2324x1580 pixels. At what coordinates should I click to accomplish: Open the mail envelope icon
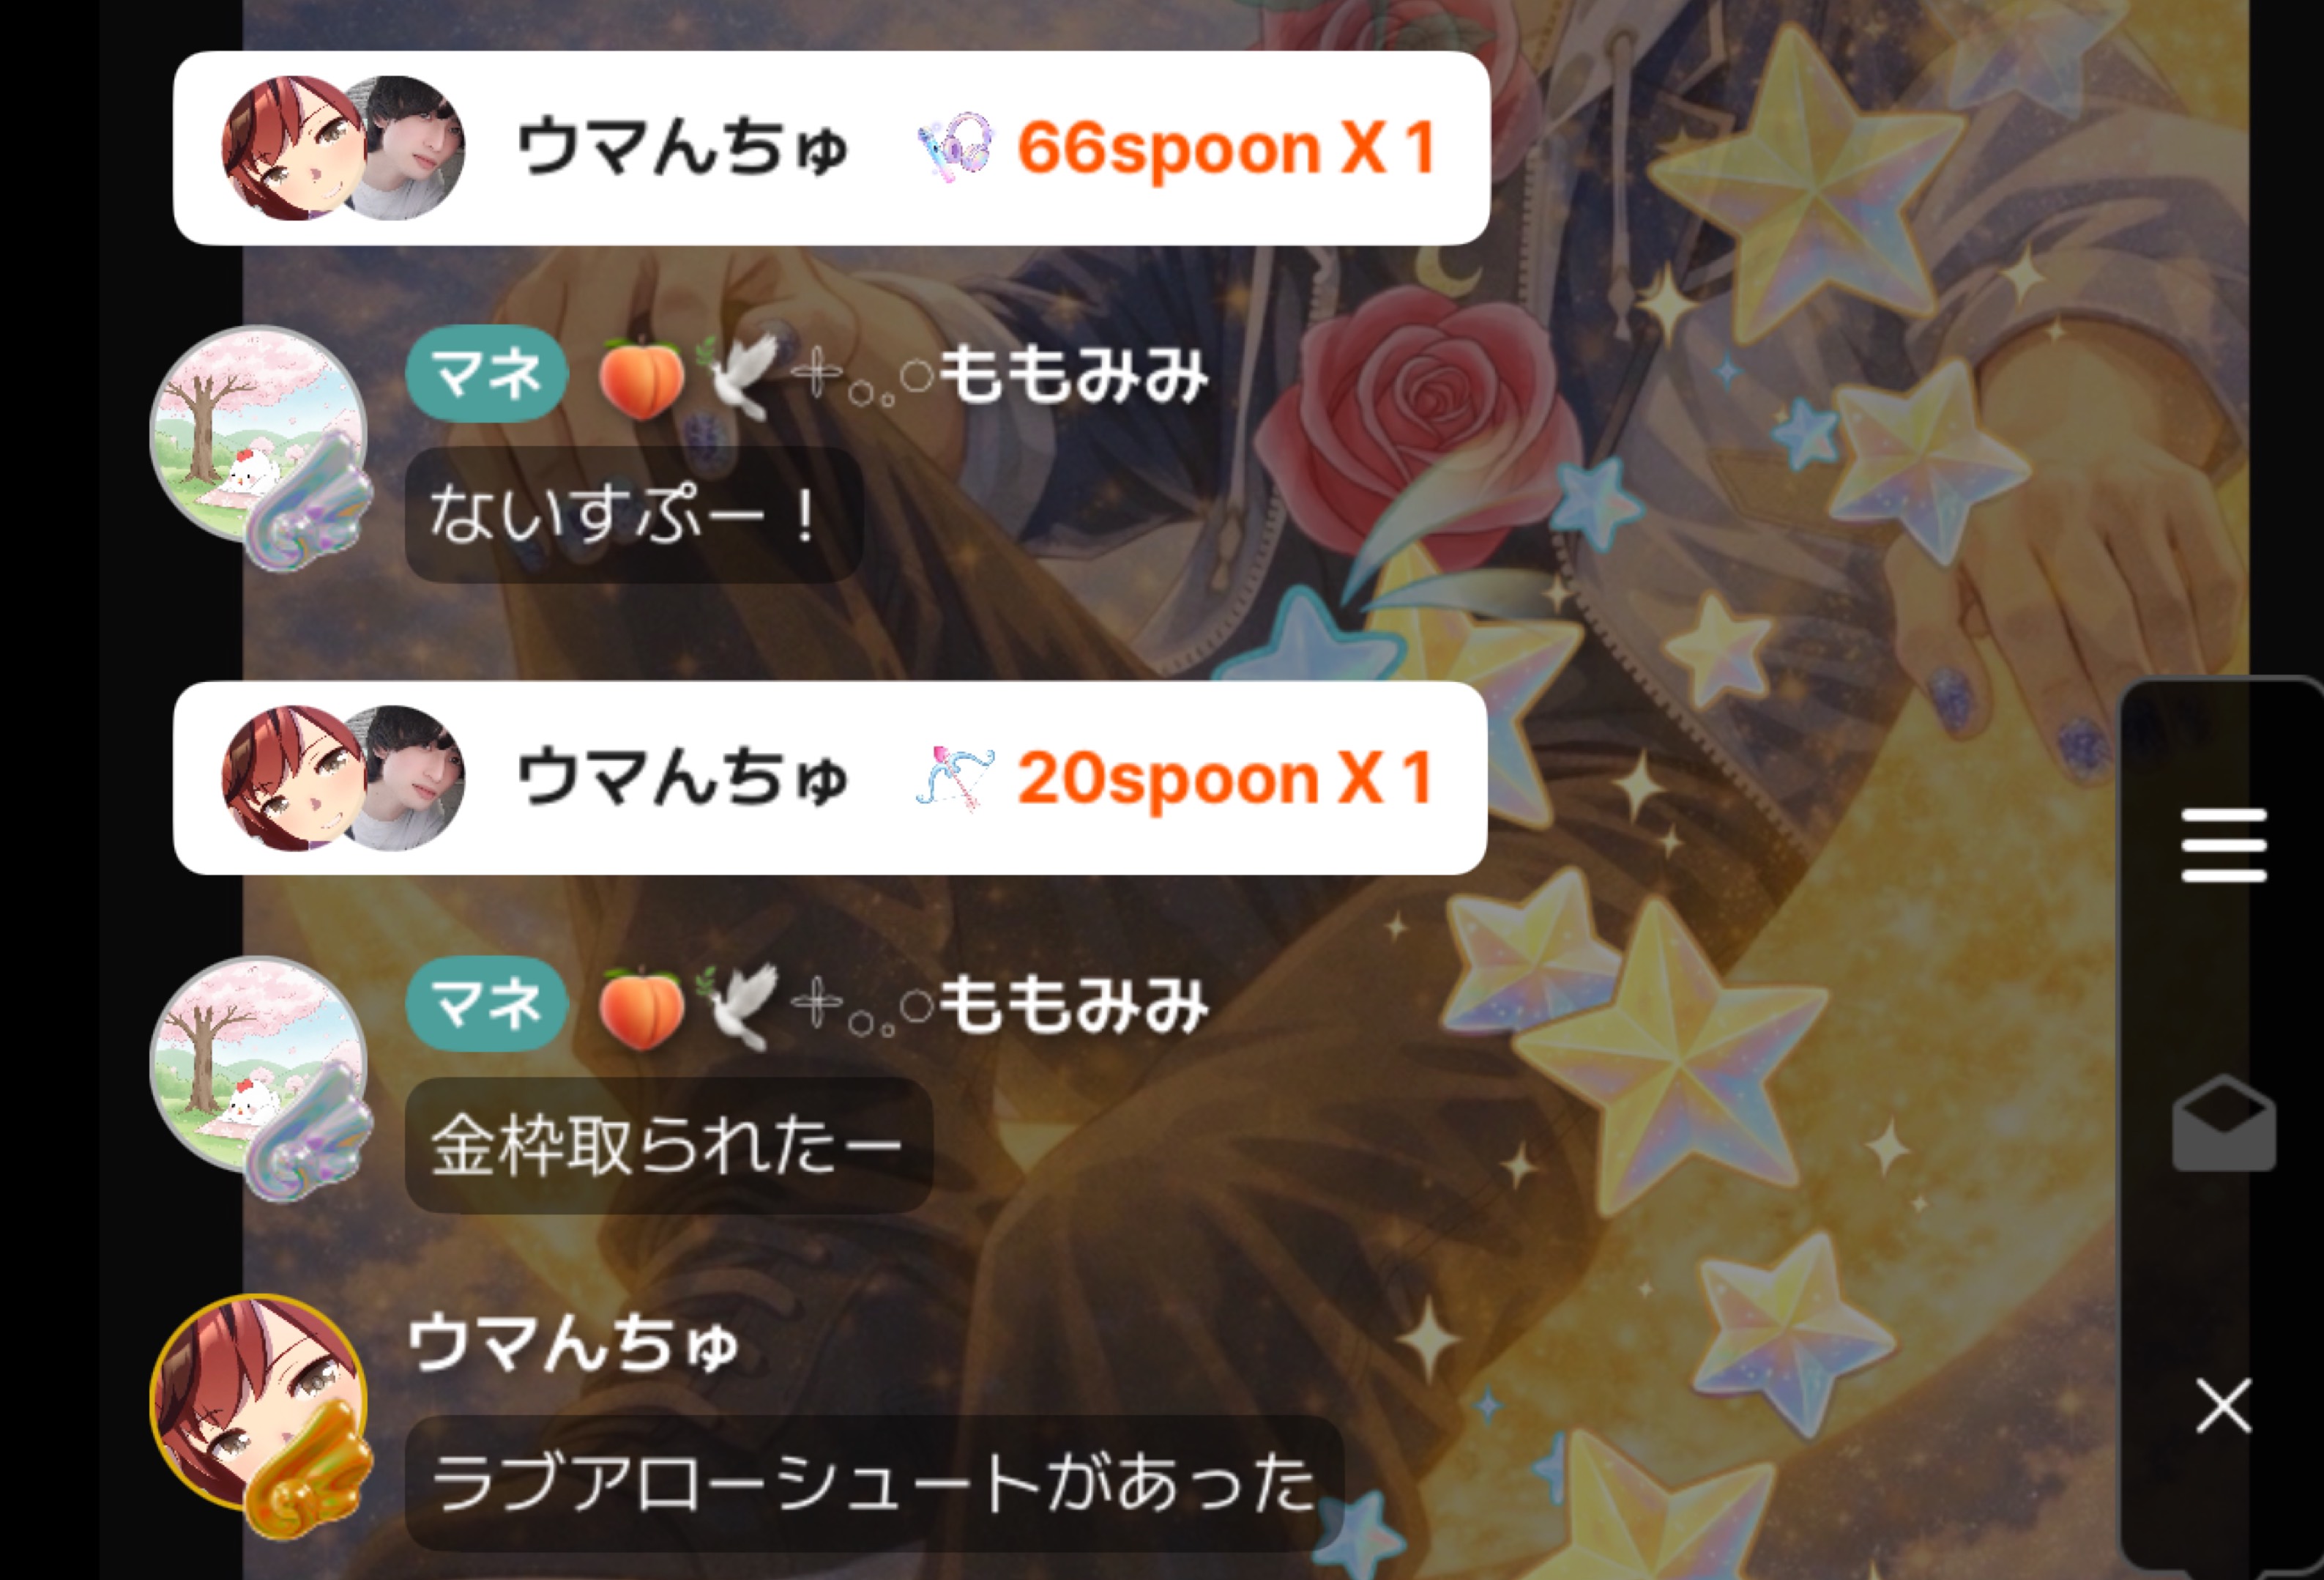coord(2223,1123)
